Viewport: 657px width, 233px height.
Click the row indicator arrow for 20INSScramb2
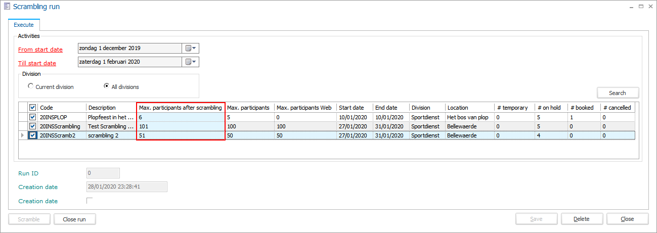pos(22,135)
